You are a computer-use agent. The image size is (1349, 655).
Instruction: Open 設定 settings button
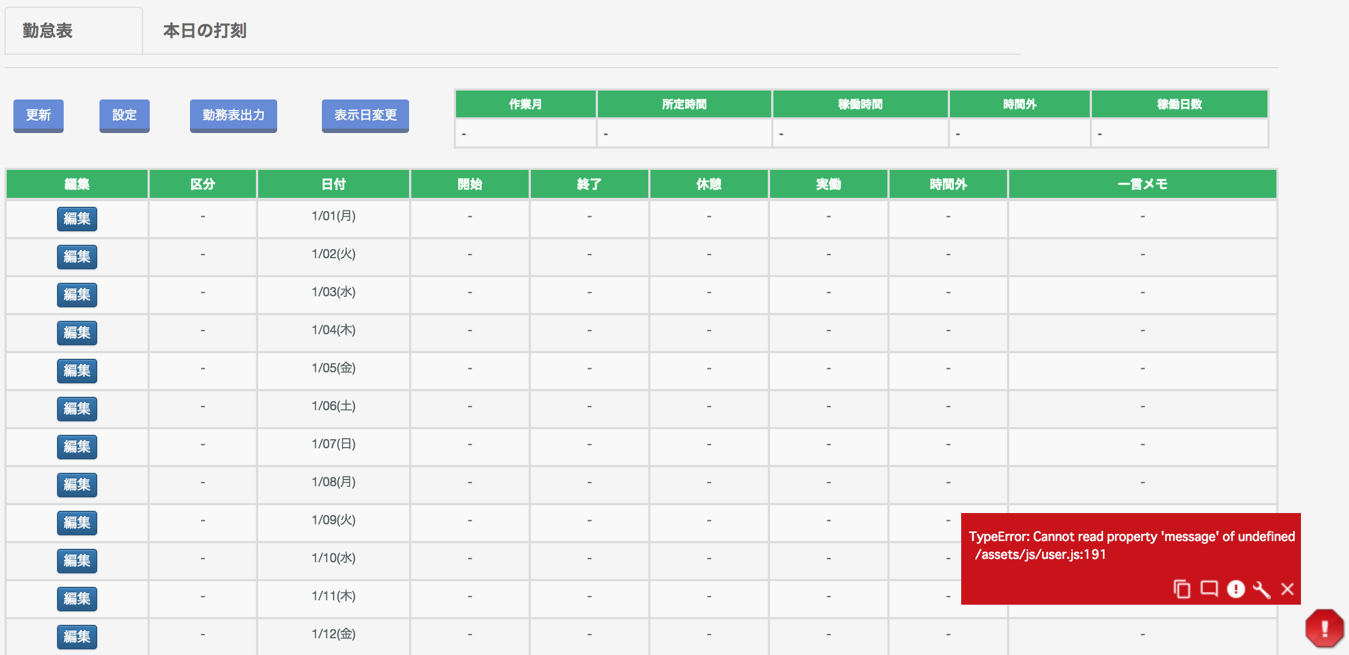(124, 115)
